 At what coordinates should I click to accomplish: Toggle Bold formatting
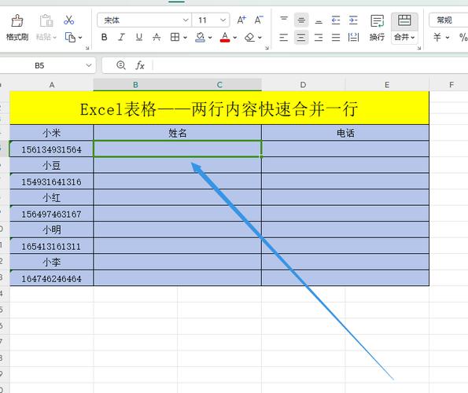click(104, 37)
